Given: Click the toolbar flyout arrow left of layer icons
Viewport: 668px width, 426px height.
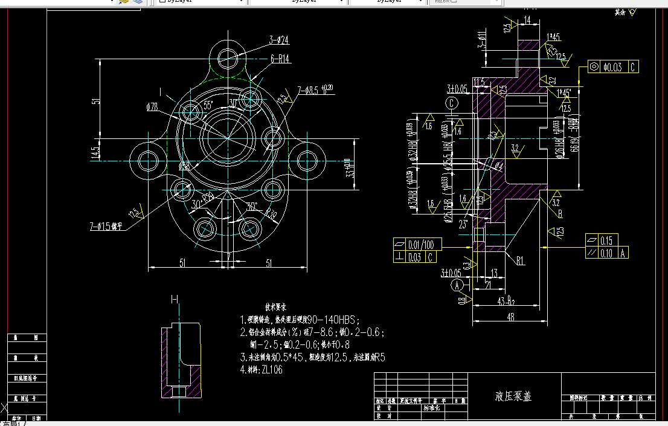Looking at the screenshot, I should click(112, 2).
